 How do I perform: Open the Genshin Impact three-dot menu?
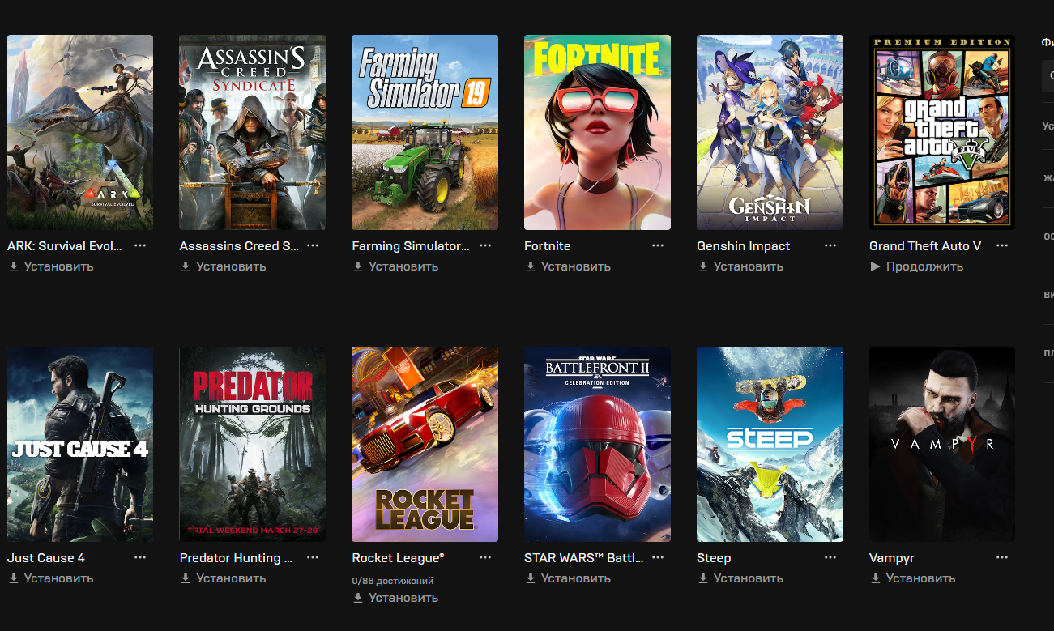click(x=830, y=245)
